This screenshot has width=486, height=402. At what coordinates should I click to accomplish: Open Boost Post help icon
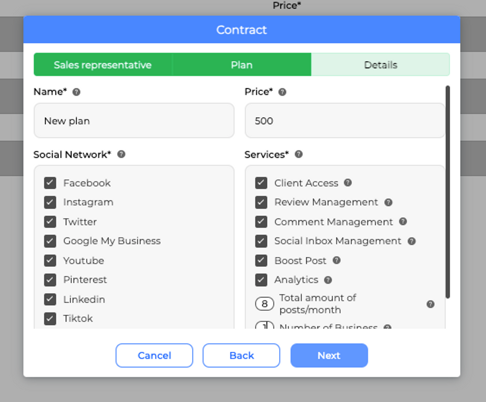coord(336,261)
